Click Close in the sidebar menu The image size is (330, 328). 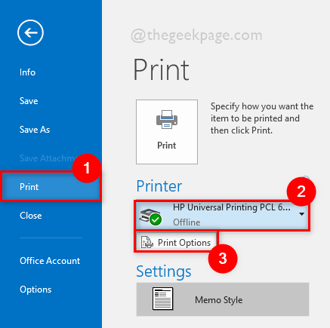[31, 216]
